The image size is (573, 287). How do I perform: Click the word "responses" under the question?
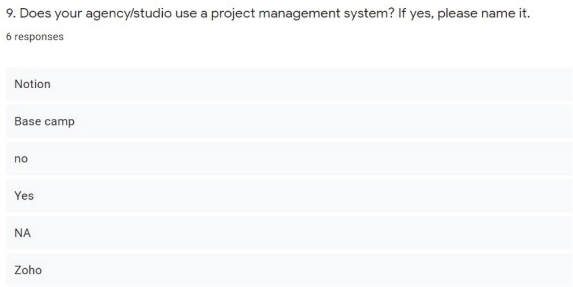[39, 37]
